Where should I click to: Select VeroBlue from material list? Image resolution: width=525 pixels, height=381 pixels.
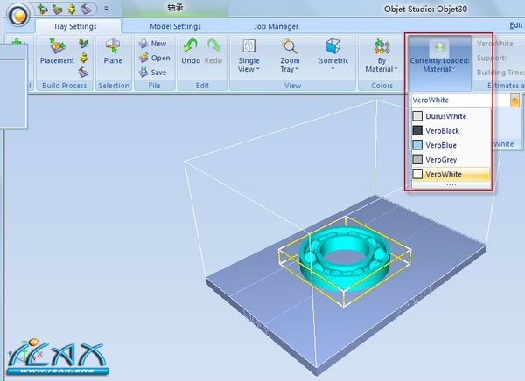tap(451, 145)
